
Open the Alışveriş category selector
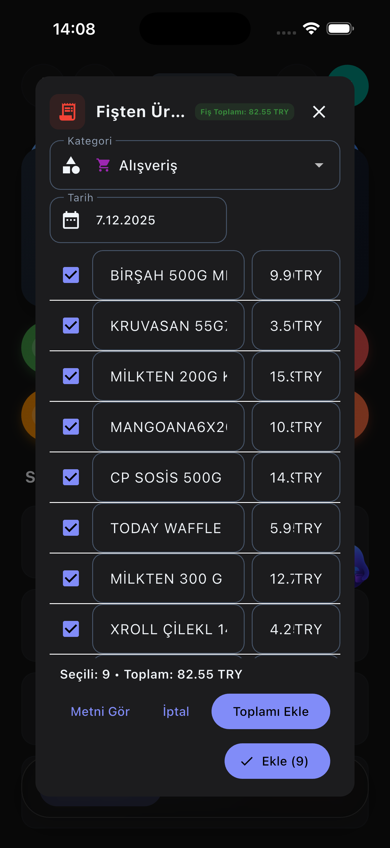[x=195, y=165]
